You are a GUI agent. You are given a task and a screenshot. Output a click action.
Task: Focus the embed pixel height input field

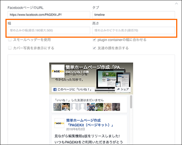pyautogui.click(x=134, y=30)
